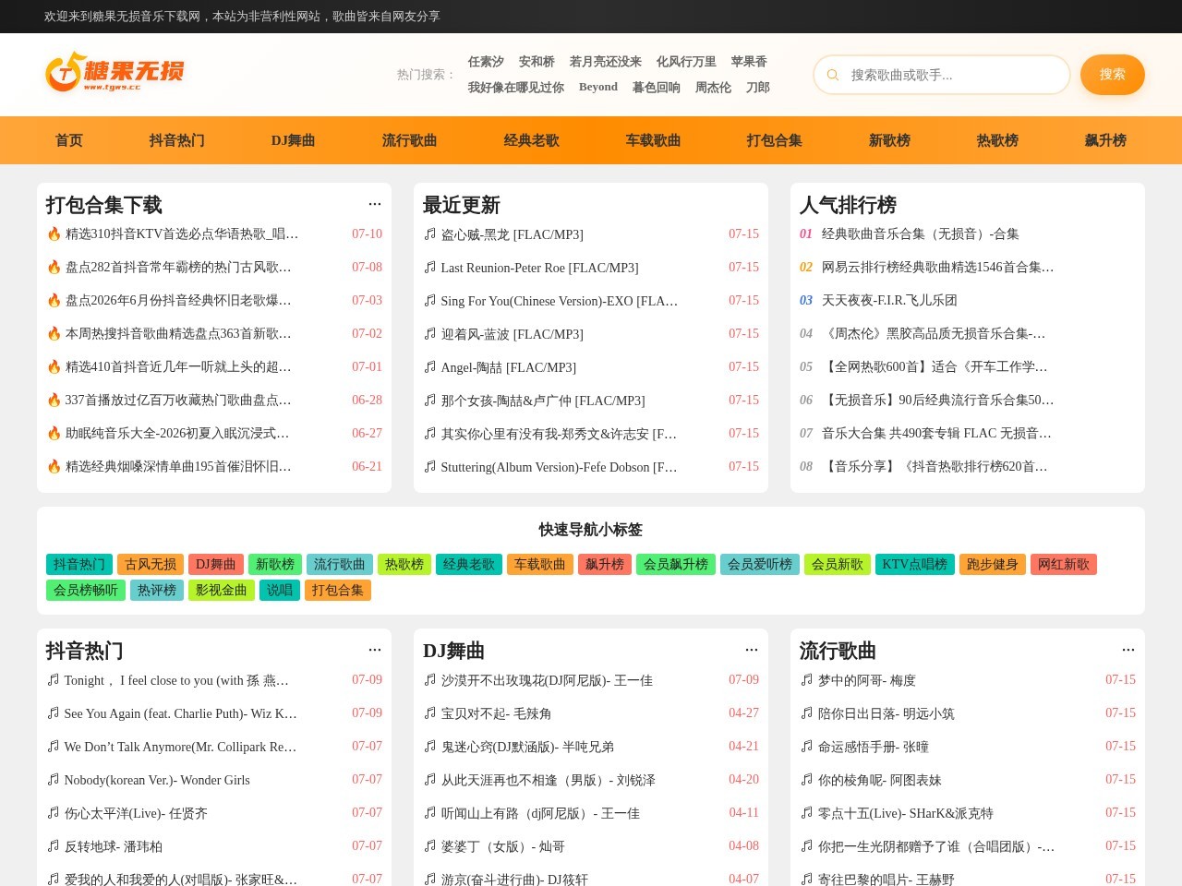
Task: Click rank badge 01 in 人气排行榜
Action: 806,234
